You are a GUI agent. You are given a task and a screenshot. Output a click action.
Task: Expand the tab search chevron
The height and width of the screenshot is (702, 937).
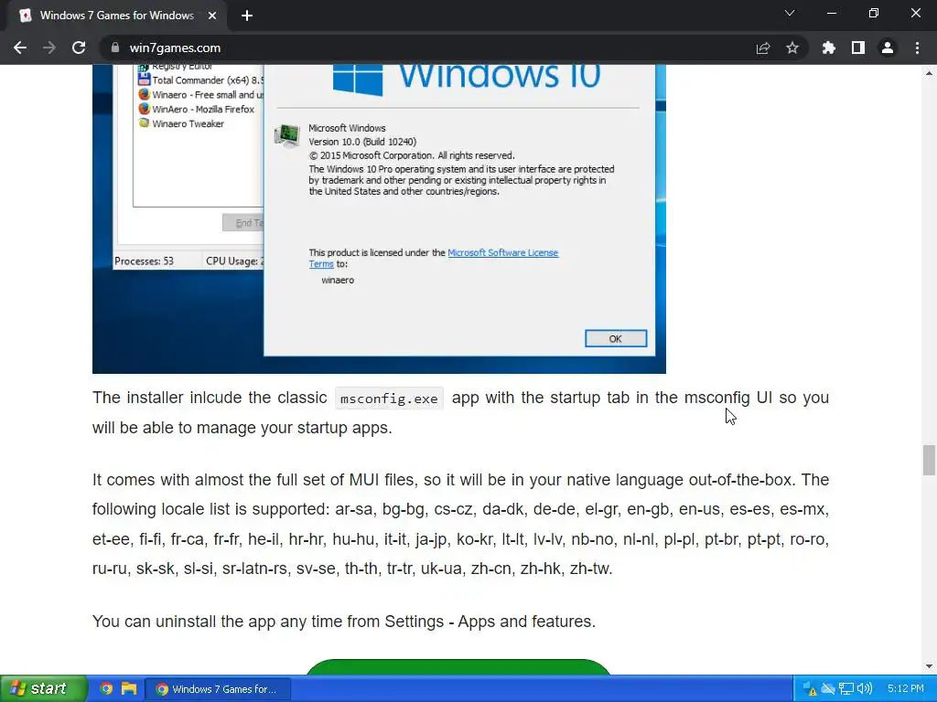click(790, 13)
